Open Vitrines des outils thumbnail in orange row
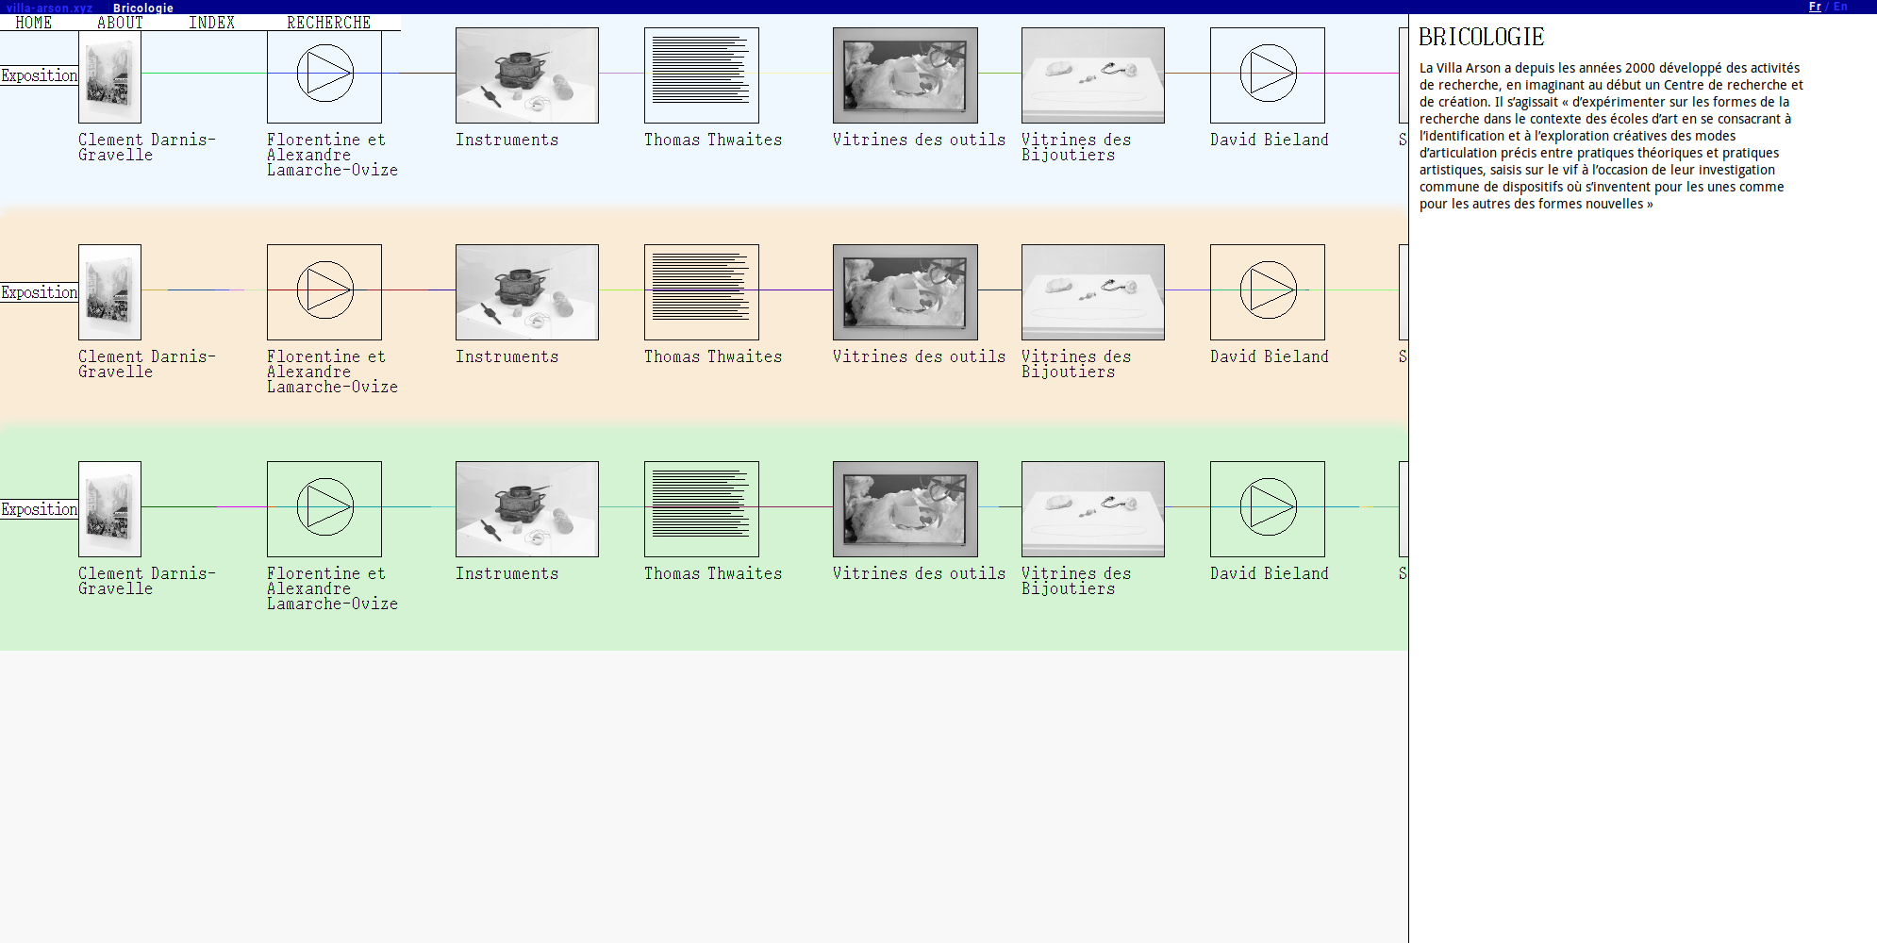Viewport: 1877px width, 943px height. 905,291
